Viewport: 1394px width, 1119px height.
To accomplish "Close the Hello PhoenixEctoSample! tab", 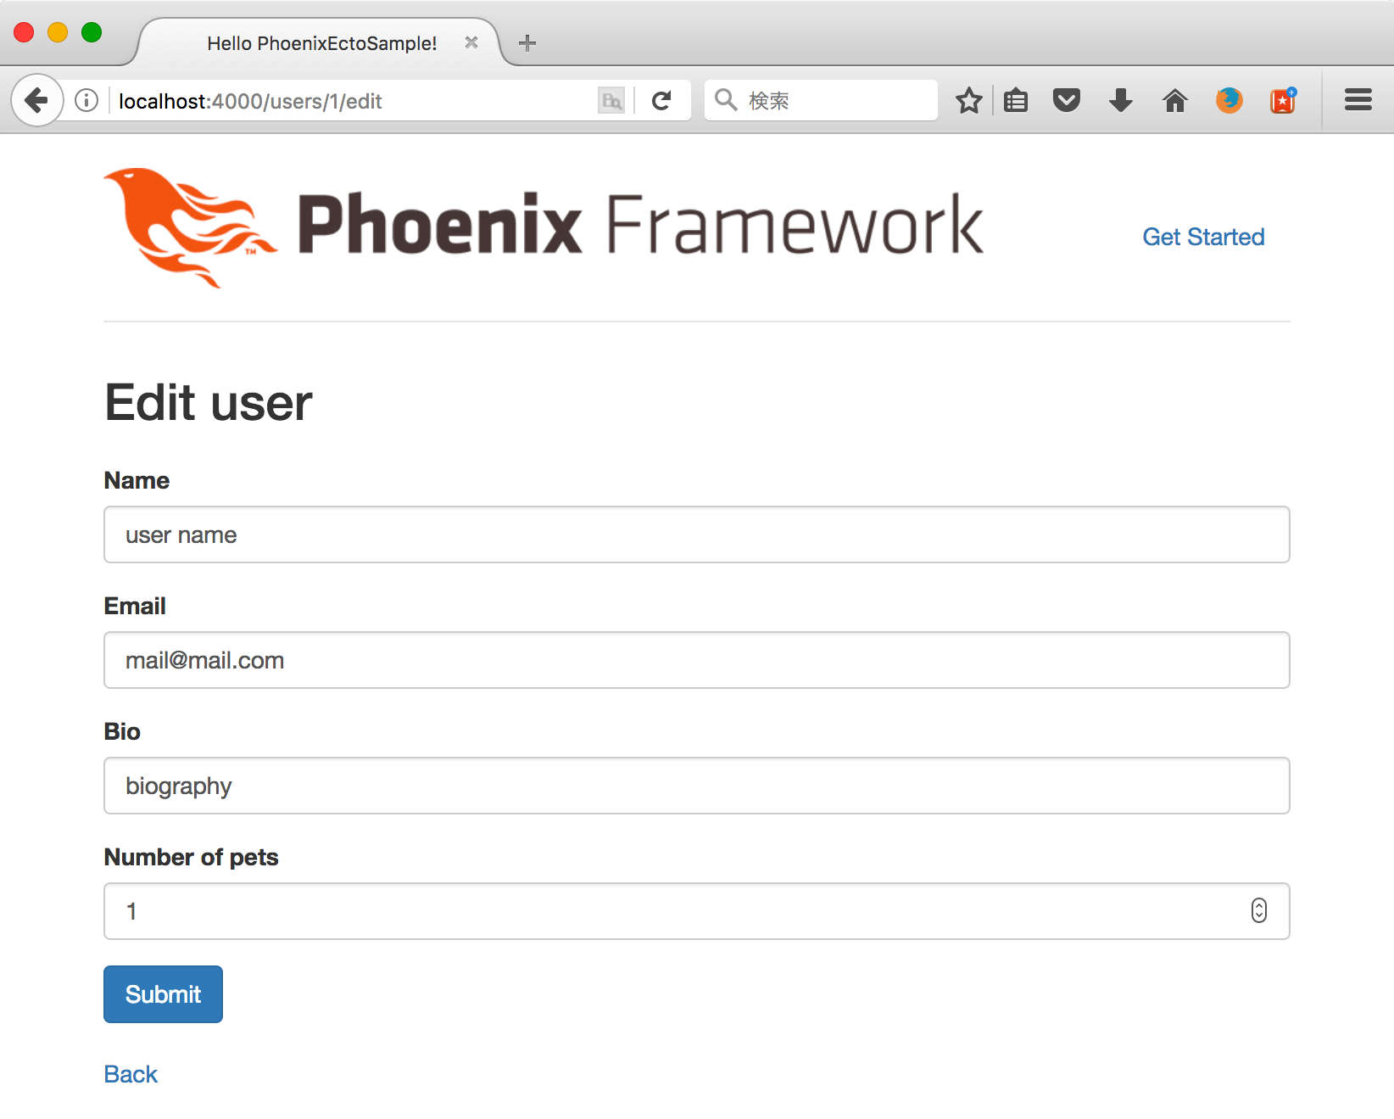I will pos(471,42).
